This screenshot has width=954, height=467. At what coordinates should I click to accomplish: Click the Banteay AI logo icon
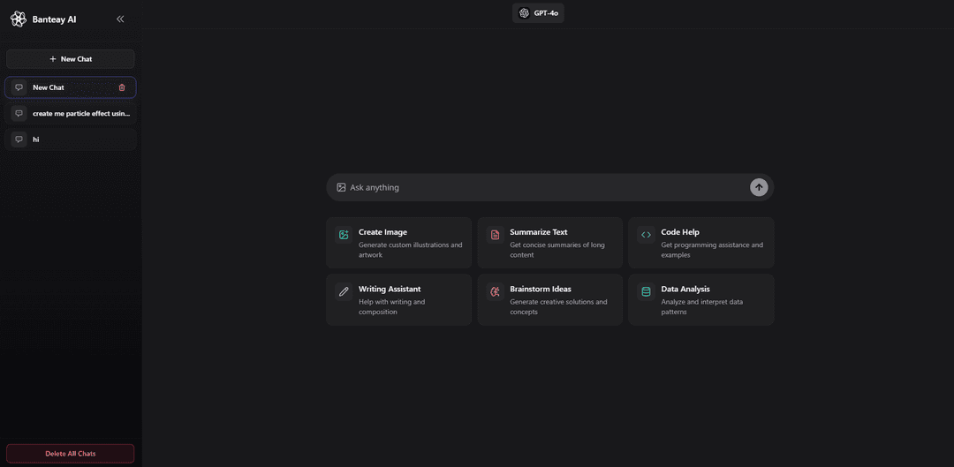(x=18, y=19)
